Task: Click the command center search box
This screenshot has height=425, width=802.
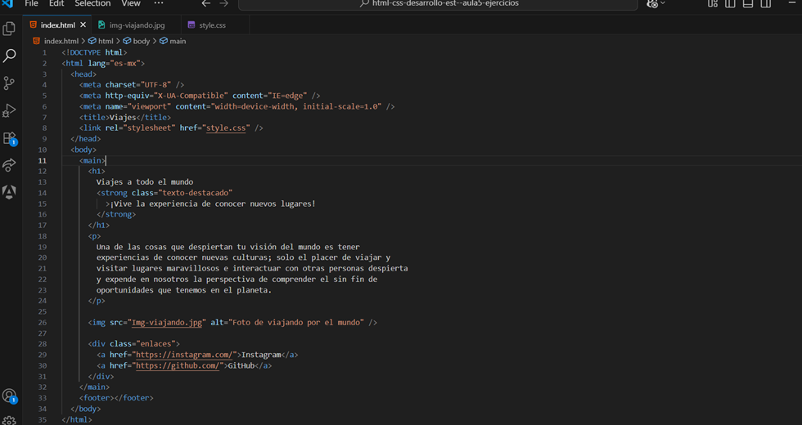Action: click(x=438, y=4)
